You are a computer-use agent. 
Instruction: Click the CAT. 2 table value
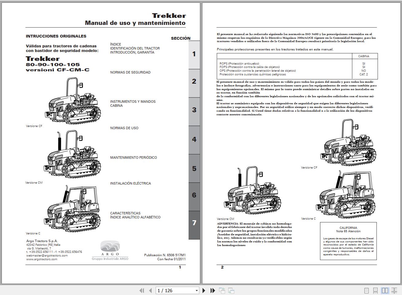point(364,74)
